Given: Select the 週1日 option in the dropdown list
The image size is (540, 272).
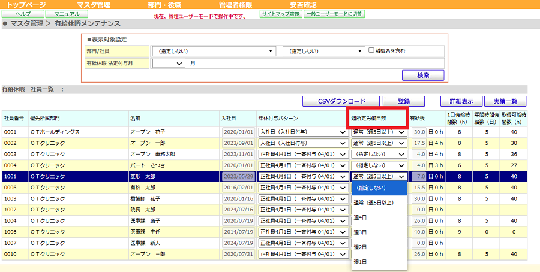Looking at the screenshot, I should point(379,262).
